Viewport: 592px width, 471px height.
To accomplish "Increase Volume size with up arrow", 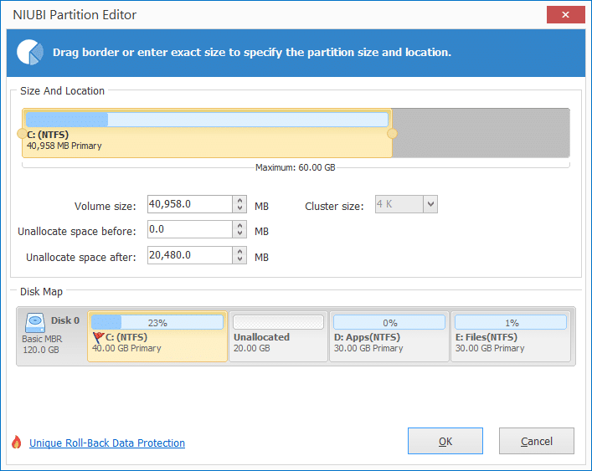I will pos(239,200).
